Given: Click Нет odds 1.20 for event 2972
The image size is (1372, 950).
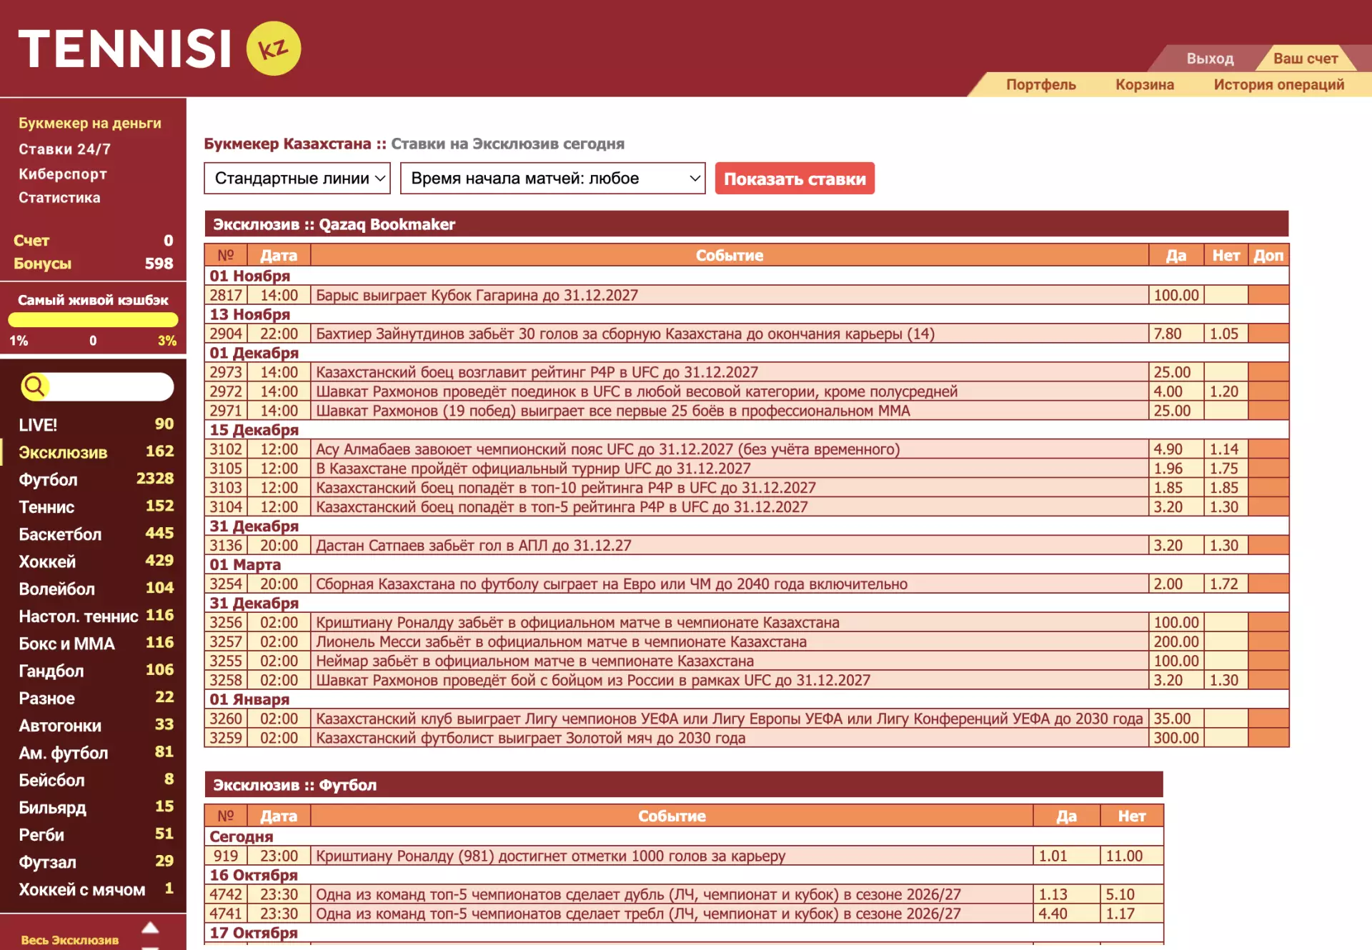Looking at the screenshot, I should click(1226, 391).
